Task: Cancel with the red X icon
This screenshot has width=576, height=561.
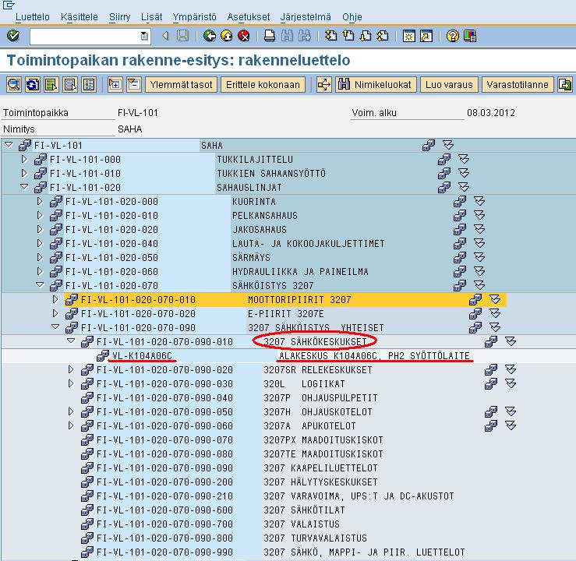Action: (x=243, y=36)
